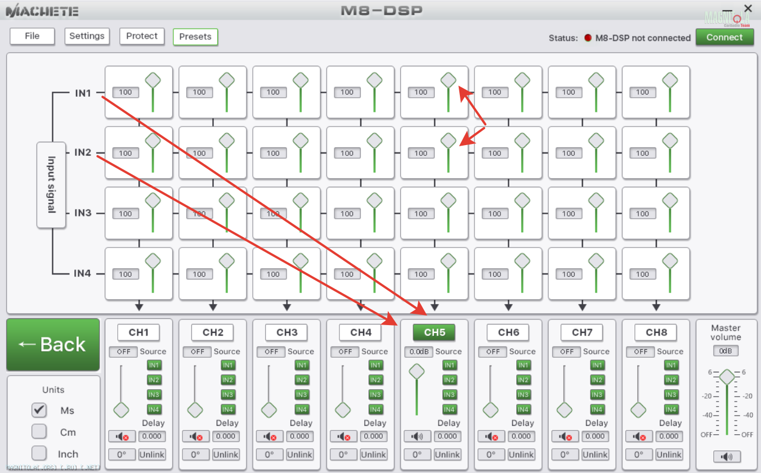Click Unlink on CH1
This screenshot has width=761, height=473.
tap(152, 454)
